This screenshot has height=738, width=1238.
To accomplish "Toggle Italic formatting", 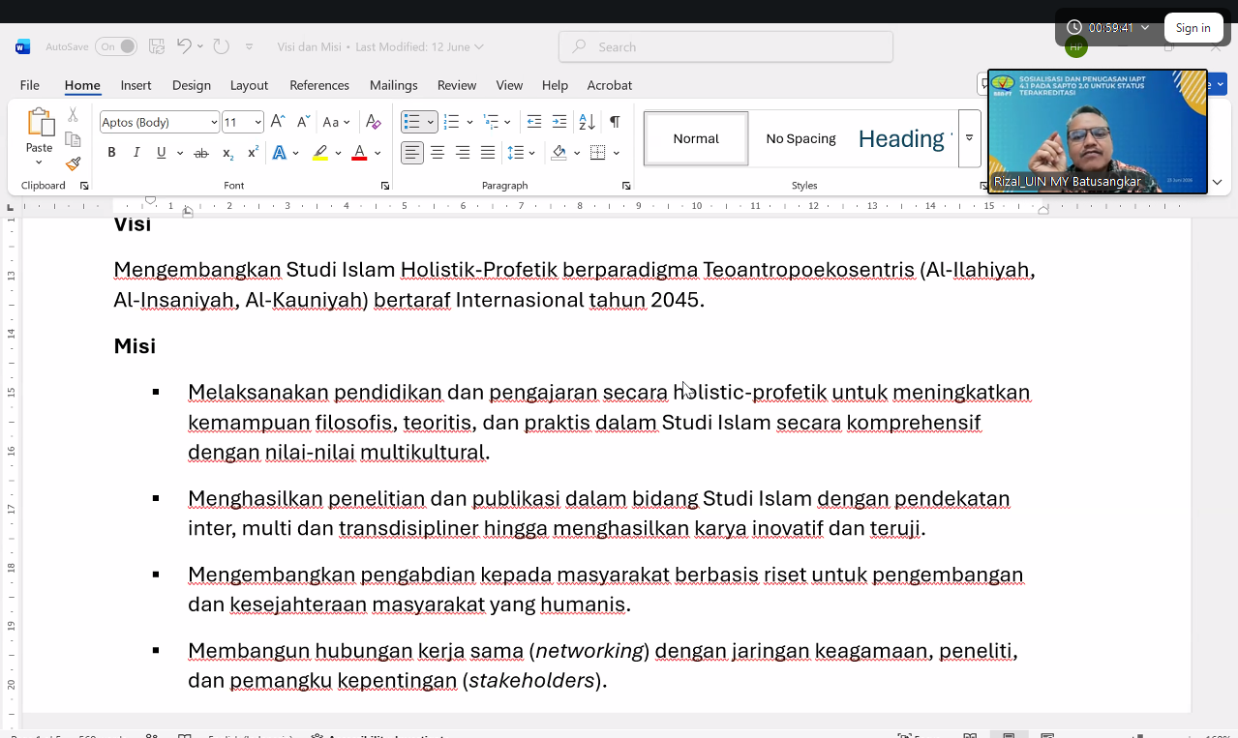I will click(x=136, y=153).
